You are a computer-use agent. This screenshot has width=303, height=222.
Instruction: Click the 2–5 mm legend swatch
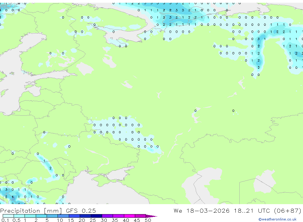[x=41, y=216]
